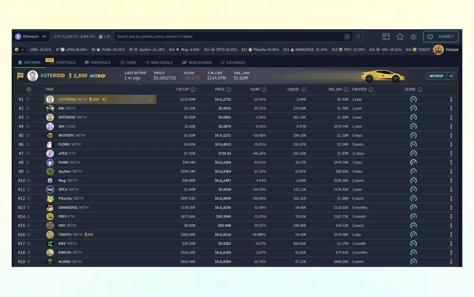Click the slash shortcut icon in search
The image size is (474, 297).
347,37
